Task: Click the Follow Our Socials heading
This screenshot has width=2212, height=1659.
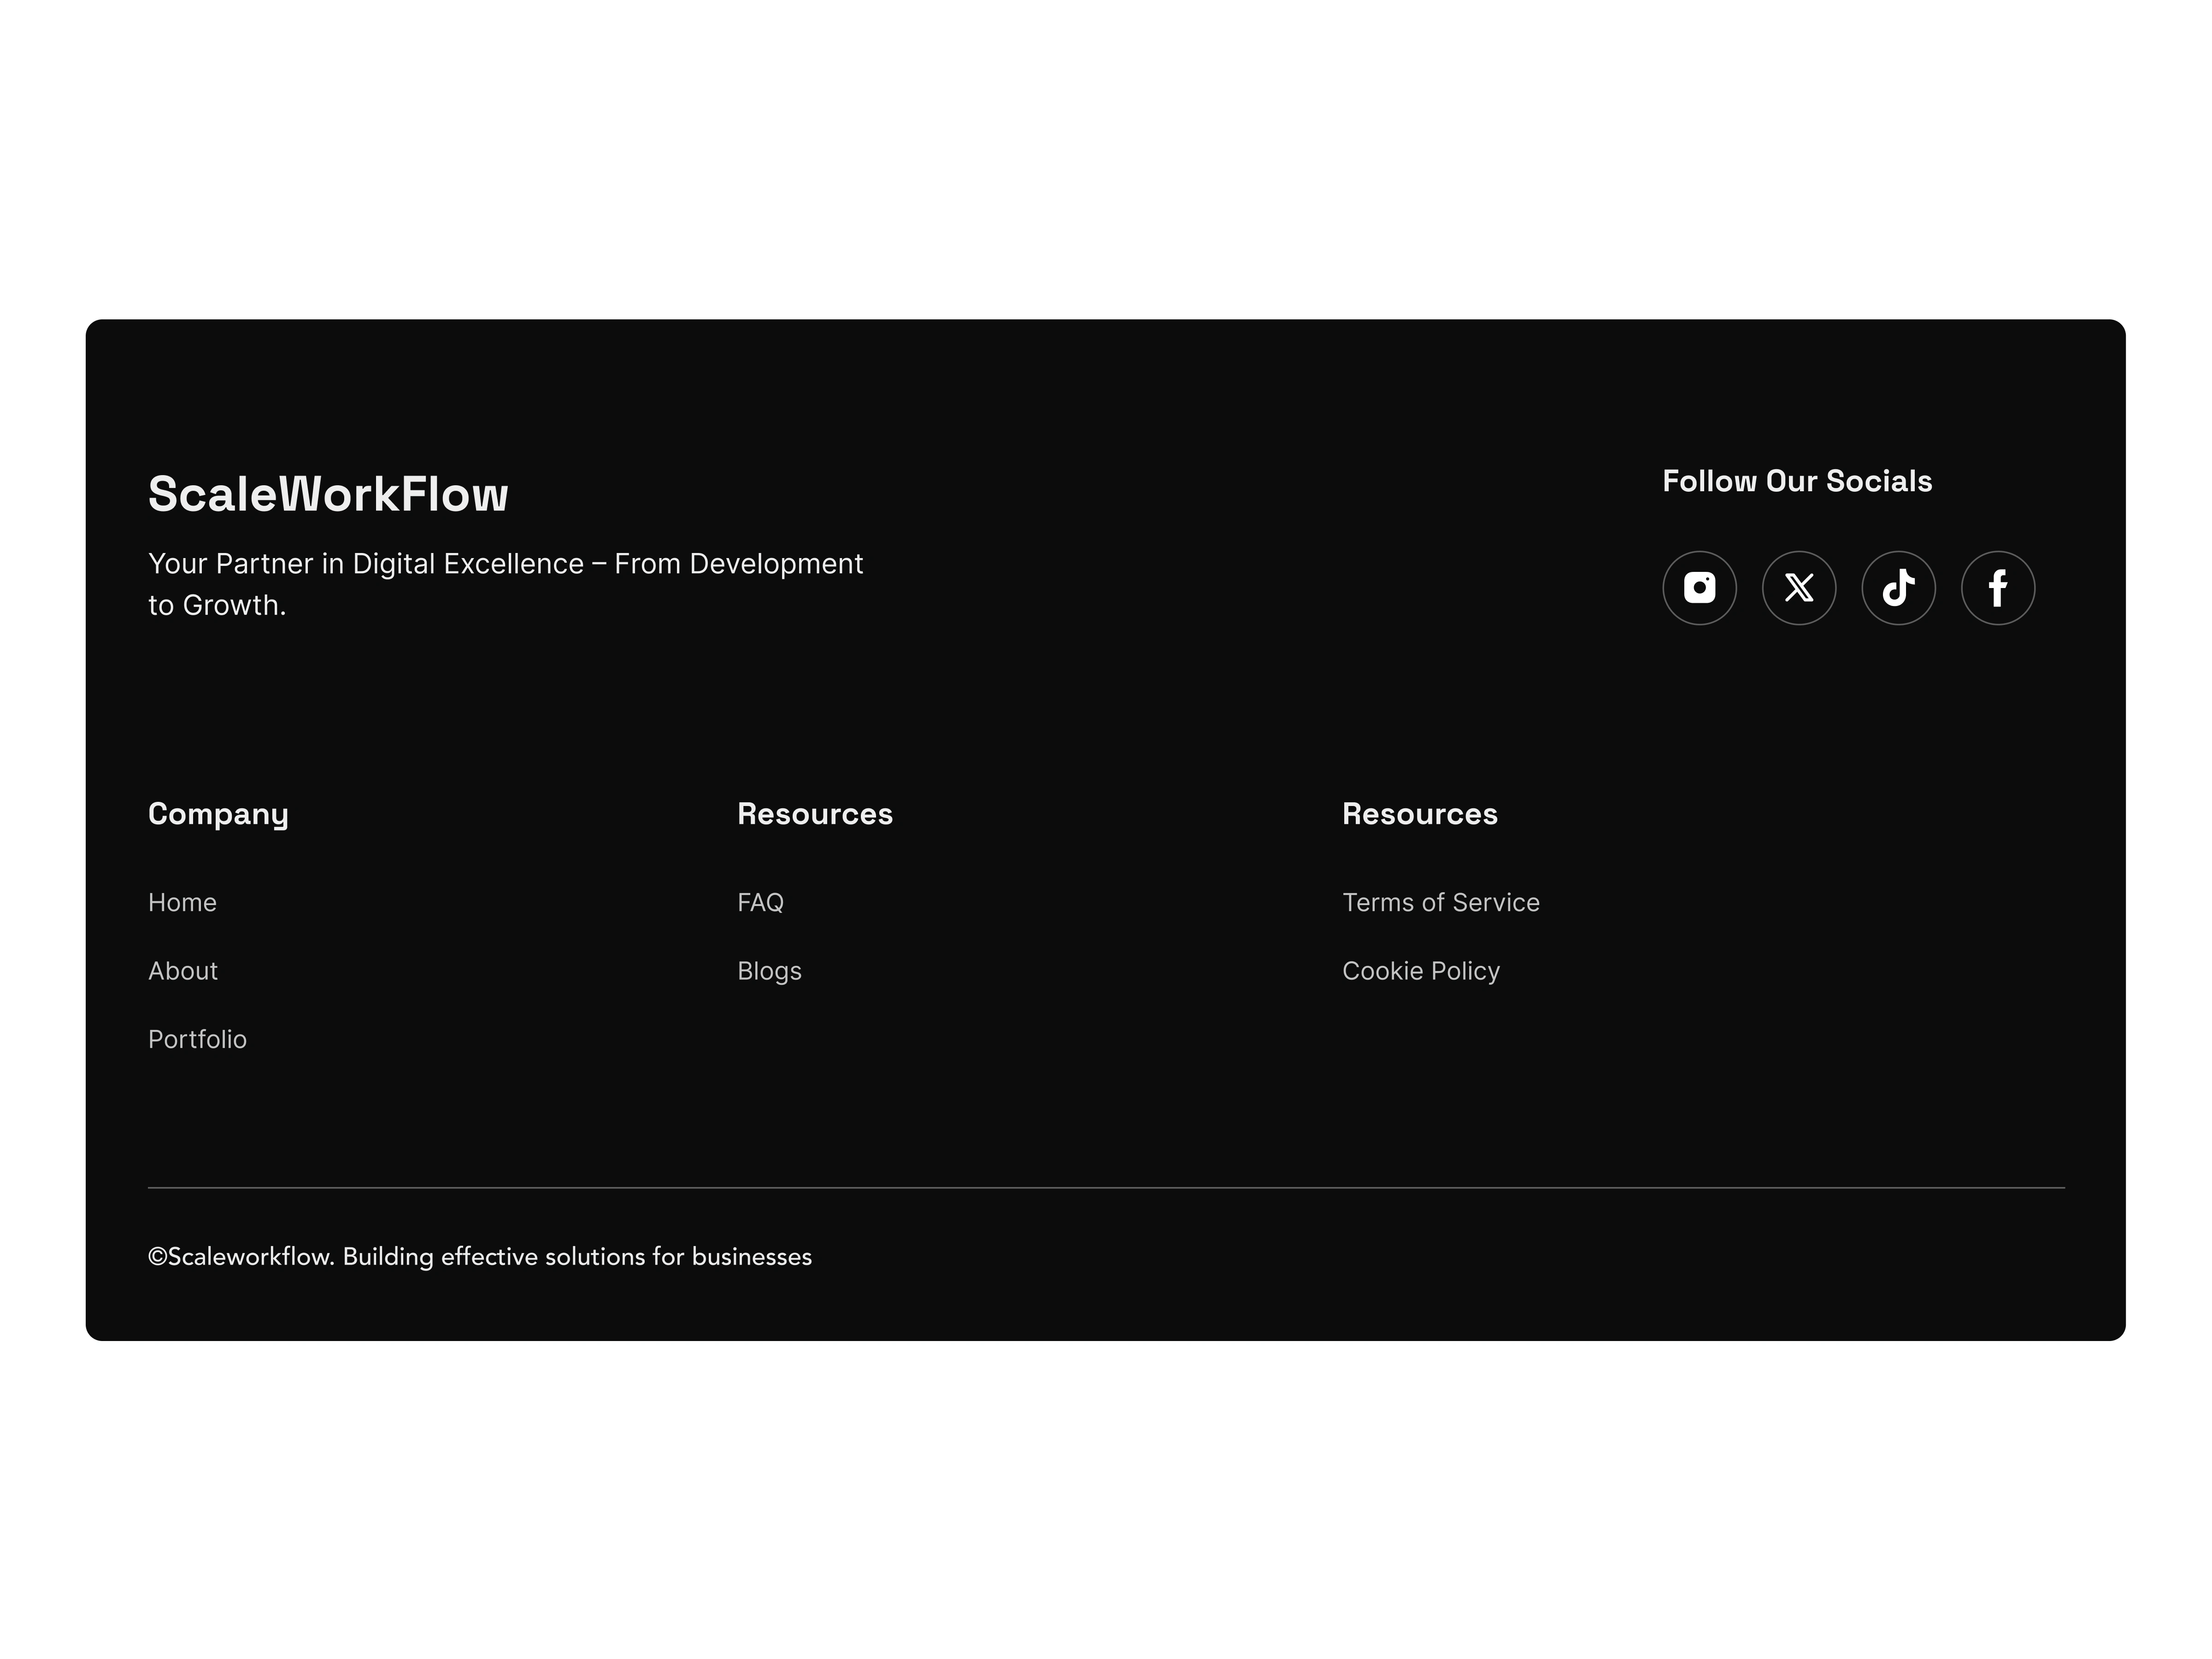Action: (1796, 481)
